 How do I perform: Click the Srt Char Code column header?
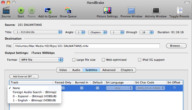(x=150, y=82)
